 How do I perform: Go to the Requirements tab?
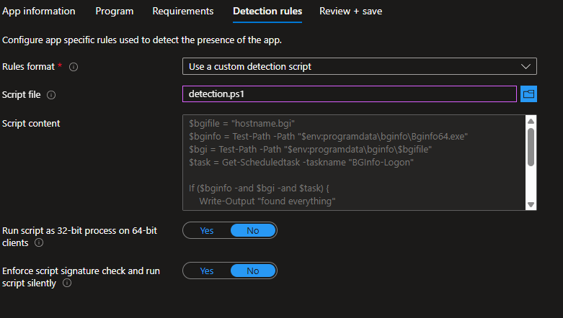click(183, 12)
